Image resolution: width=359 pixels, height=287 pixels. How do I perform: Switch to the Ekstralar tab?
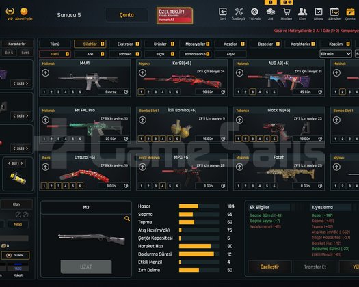point(125,44)
